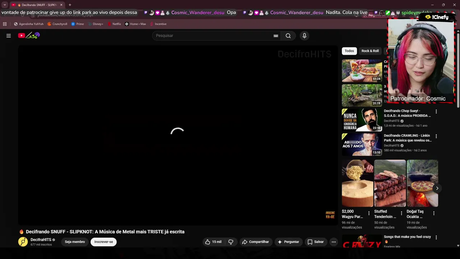
Task: Open Chrome apps grid icon in bookmarks bar
Action: (5, 24)
